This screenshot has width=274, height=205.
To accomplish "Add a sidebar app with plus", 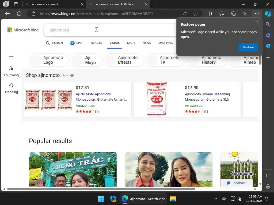I will 268,58.
